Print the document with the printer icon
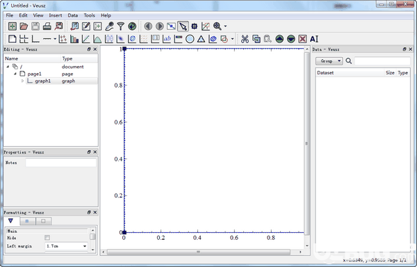Viewport: 417px width, 267px height. 47,26
